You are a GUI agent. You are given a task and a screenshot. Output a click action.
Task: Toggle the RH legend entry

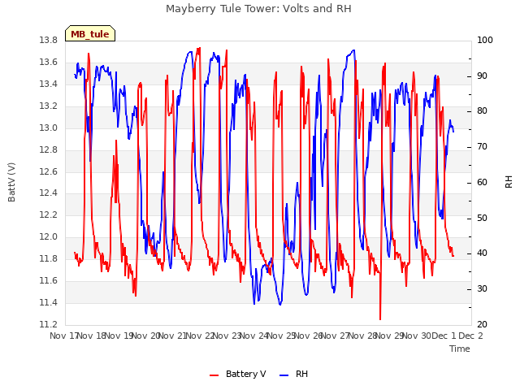pyautogui.click(x=294, y=374)
